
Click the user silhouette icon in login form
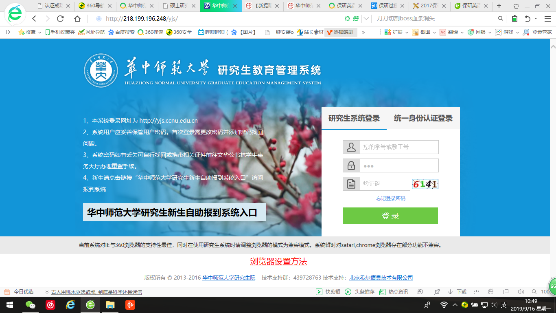(351, 147)
